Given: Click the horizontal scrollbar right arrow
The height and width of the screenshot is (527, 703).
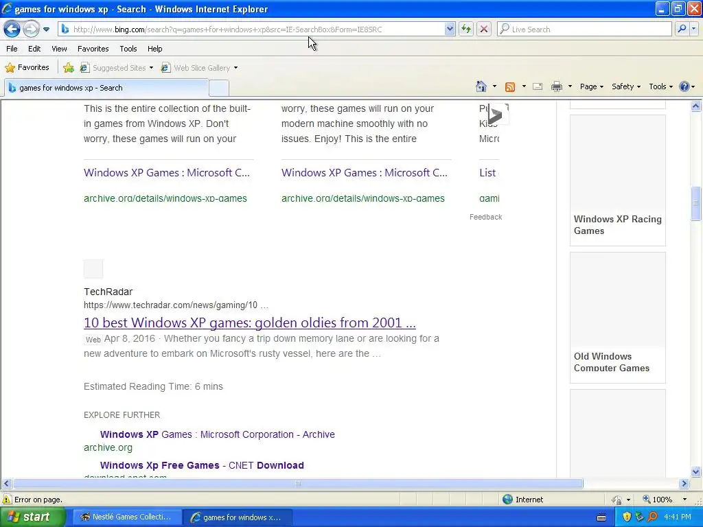Looking at the screenshot, I should tap(684, 483).
